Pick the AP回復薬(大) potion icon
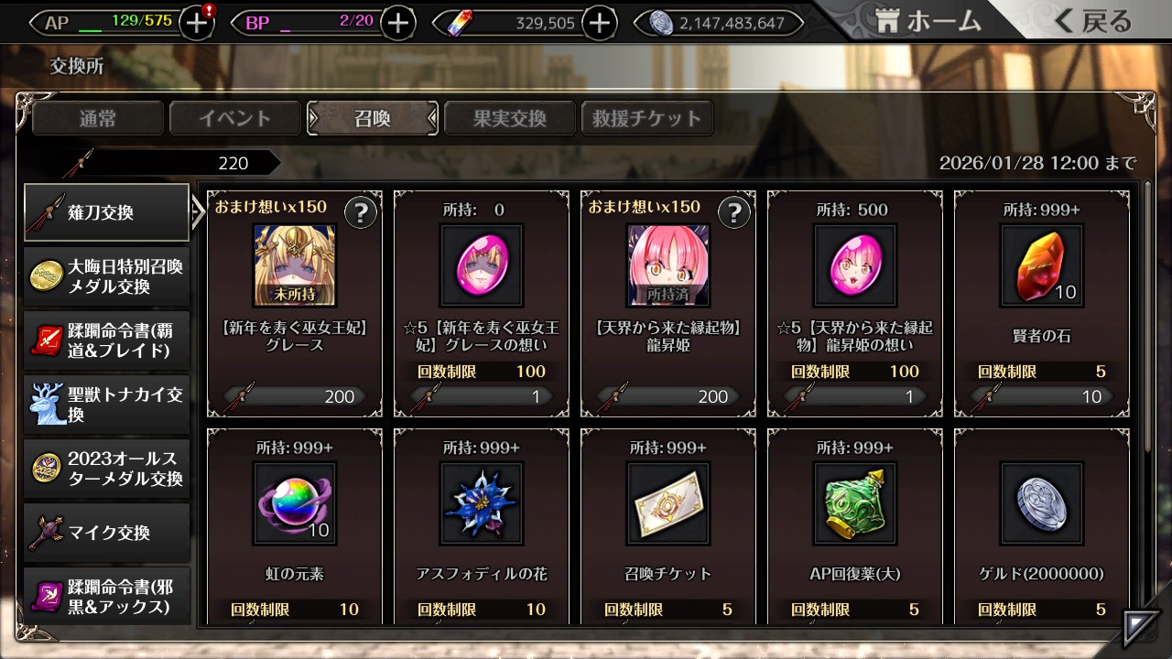Screen dimensions: 1172x659 tap(855, 502)
